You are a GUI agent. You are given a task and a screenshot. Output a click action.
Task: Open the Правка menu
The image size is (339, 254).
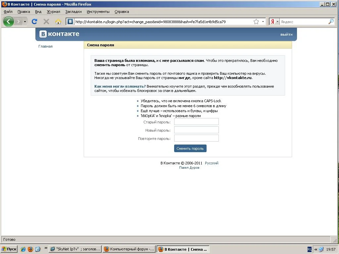pos(24,12)
